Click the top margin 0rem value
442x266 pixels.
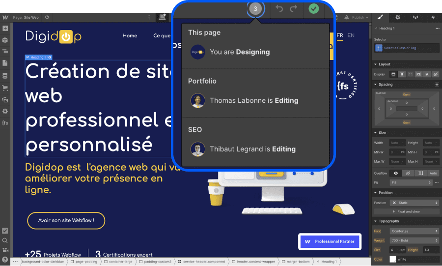click(x=407, y=94)
